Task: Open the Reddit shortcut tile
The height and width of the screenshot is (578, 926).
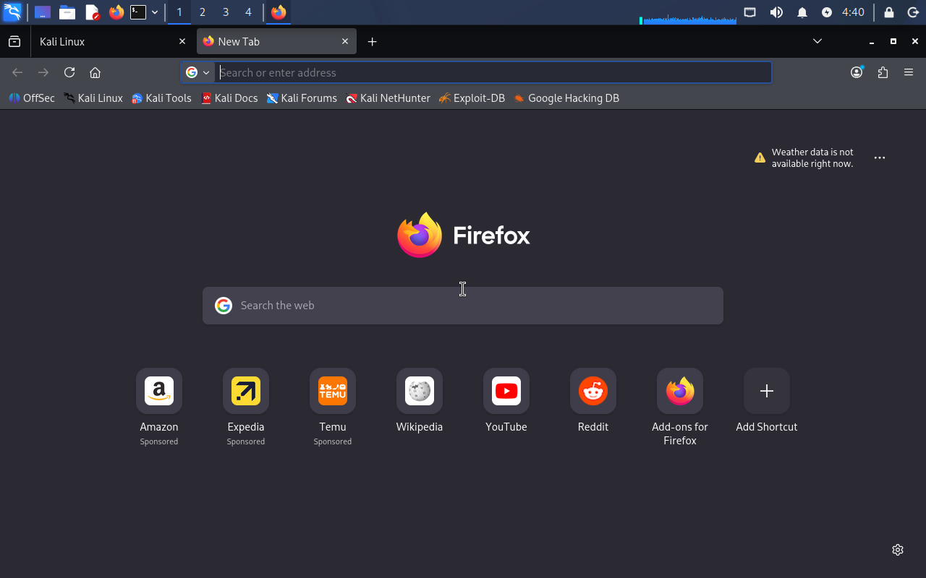Action: 593,392
